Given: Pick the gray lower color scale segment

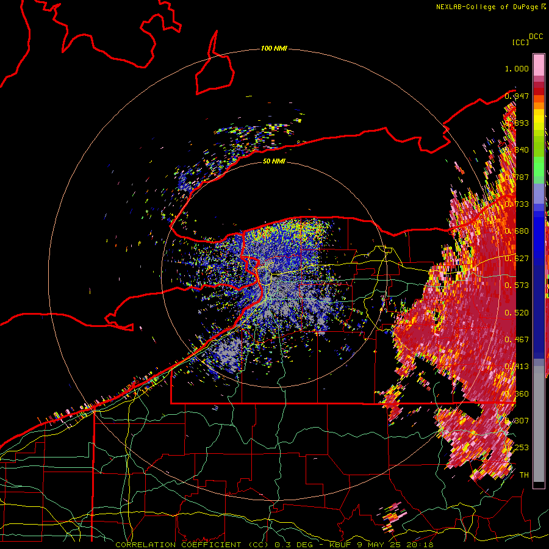Looking at the screenshot, I should click(539, 424).
